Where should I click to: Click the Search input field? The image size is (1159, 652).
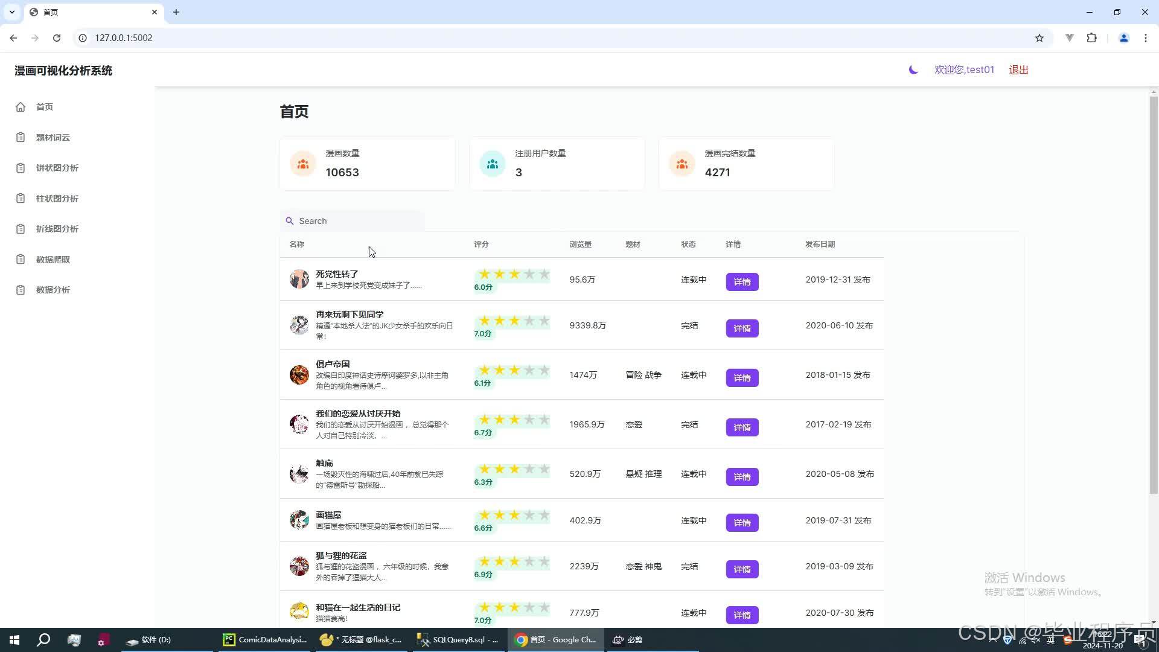[x=353, y=221]
